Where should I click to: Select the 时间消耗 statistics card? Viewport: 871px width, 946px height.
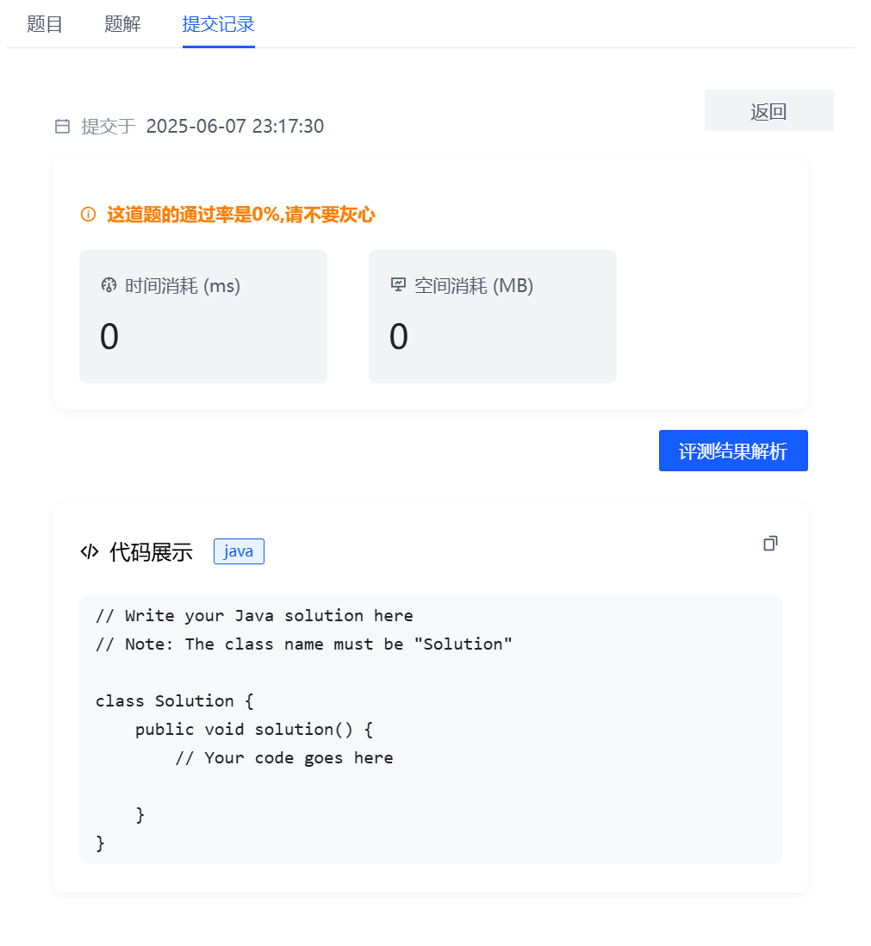(x=202, y=316)
